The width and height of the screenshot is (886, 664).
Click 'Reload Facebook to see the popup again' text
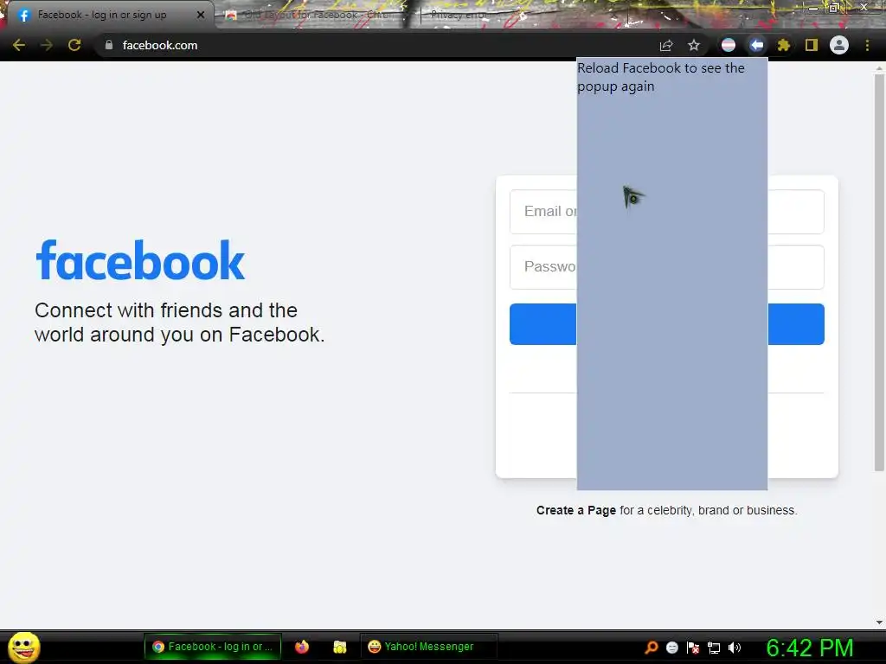click(x=660, y=77)
